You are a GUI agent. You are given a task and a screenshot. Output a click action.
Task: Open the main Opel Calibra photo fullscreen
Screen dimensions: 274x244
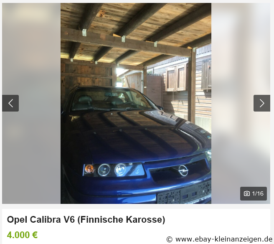coord(136,103)
